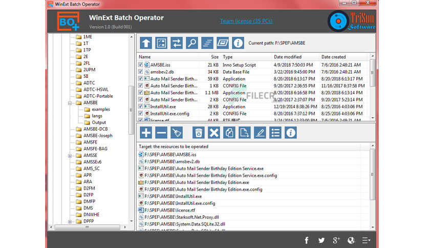Click the slanted frame icon in the top toolbar
This screenshot has width=428, height=248.
[x=223, y=43]
